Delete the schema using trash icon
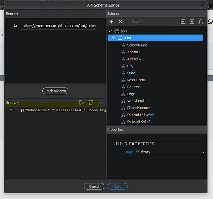The width and height of the screenshot is (213, 199). tap(201, 22)
